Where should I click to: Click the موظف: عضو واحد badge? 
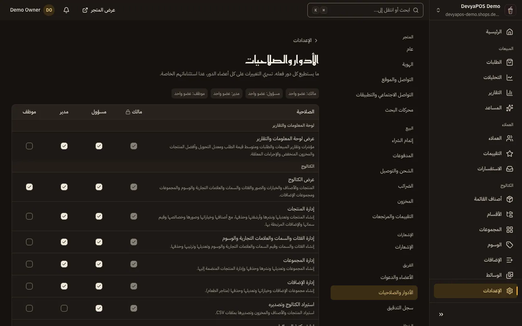(x=190, y=93)
